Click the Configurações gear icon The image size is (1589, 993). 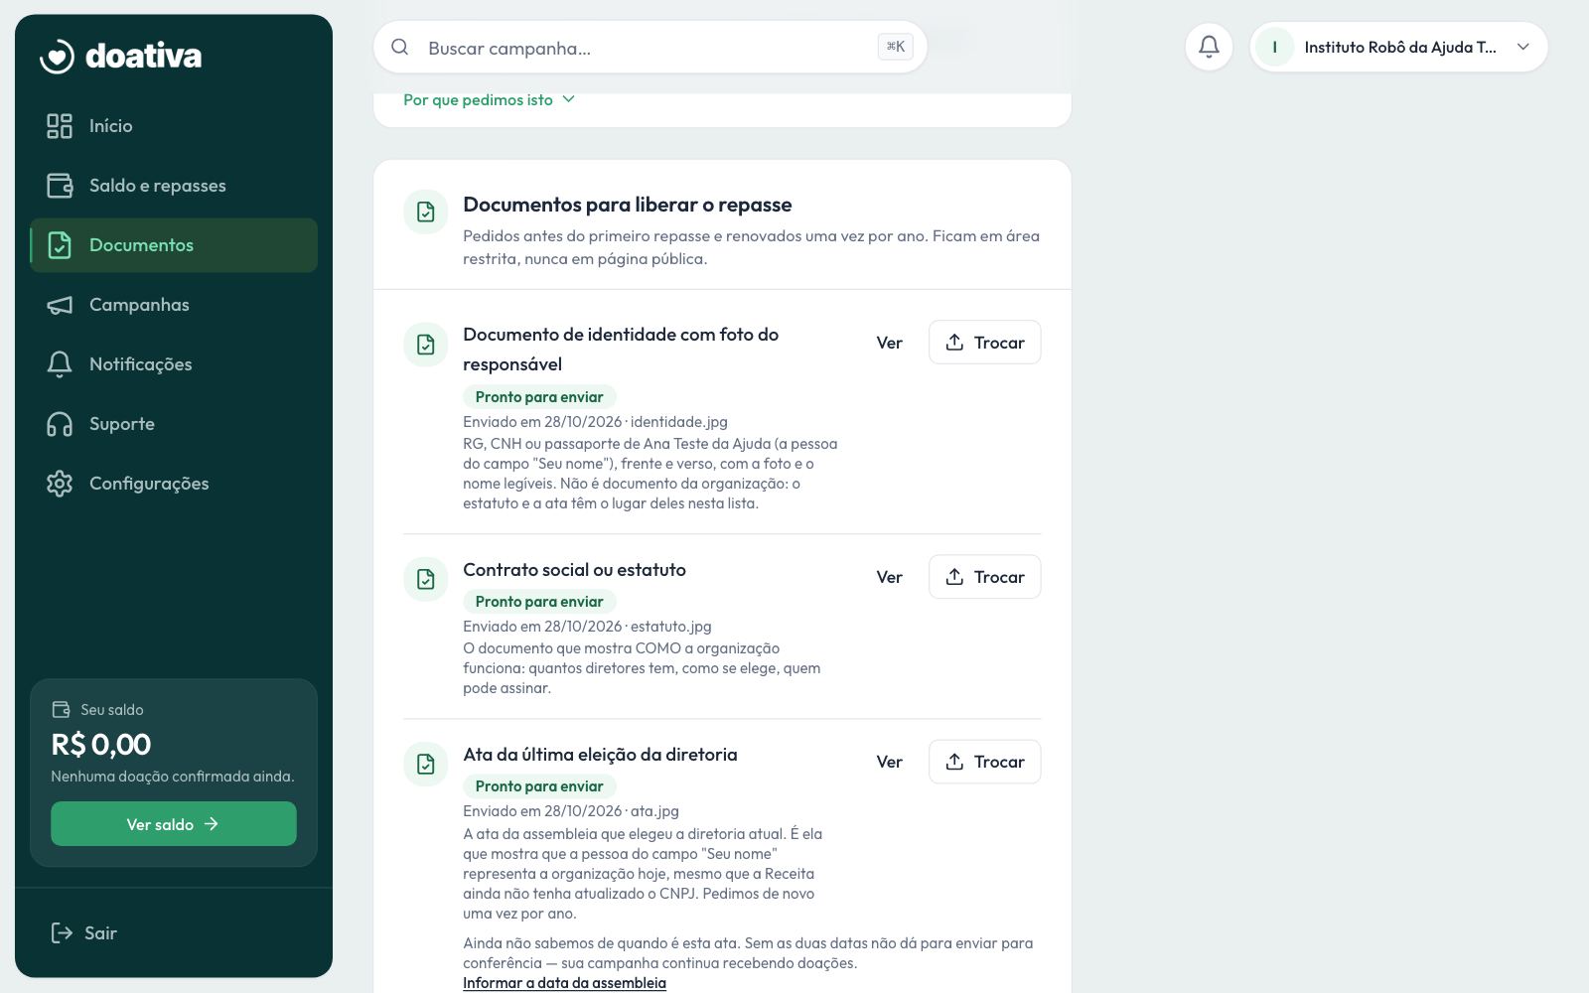(60, 484)
